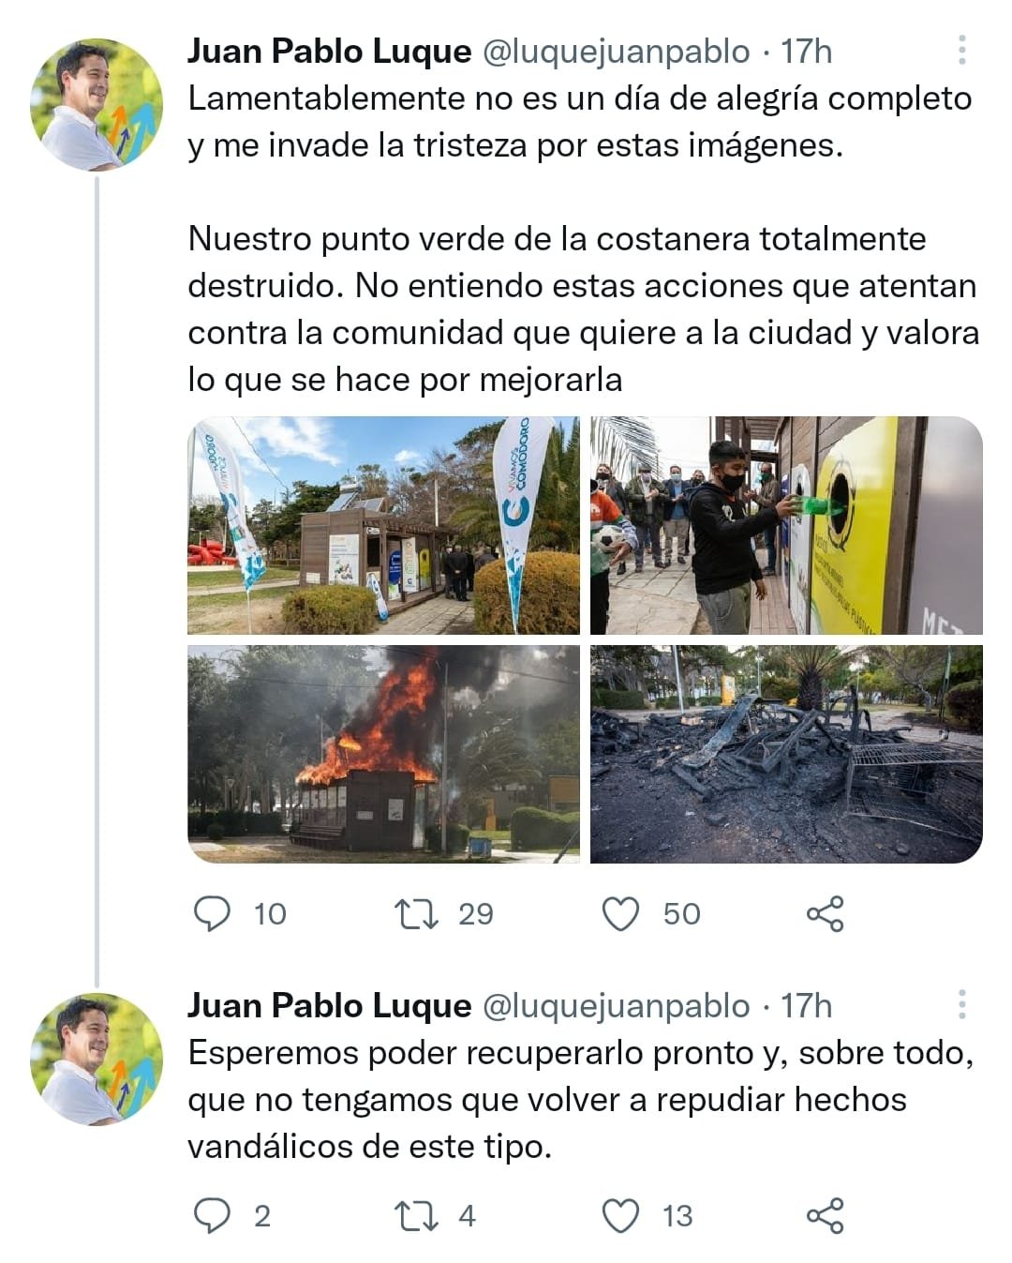The image size is (1012, 1263).
Task: Open the more options menu of second tweet
Action: pyautogui.click(x=961, y=1005)
